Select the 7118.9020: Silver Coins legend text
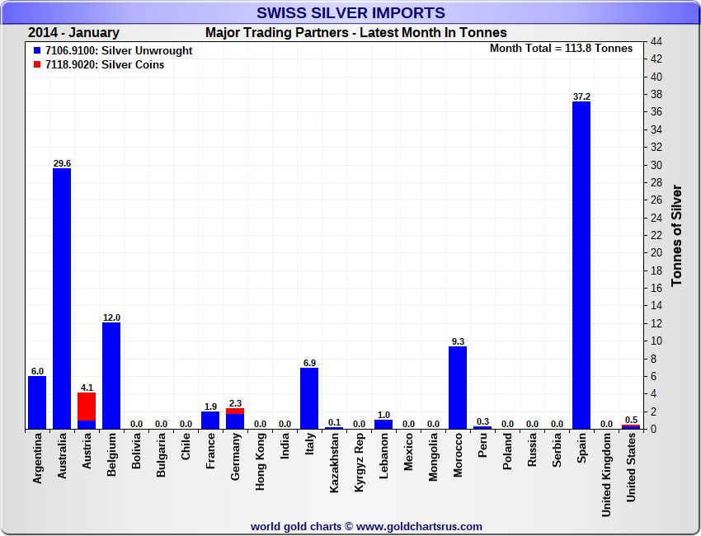The height and width of the screenshot is (536, 701). tap(104, 65)
